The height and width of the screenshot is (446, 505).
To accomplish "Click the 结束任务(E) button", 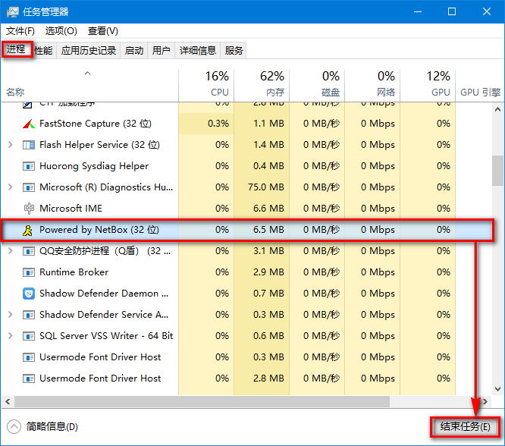I will click(466, 427).
